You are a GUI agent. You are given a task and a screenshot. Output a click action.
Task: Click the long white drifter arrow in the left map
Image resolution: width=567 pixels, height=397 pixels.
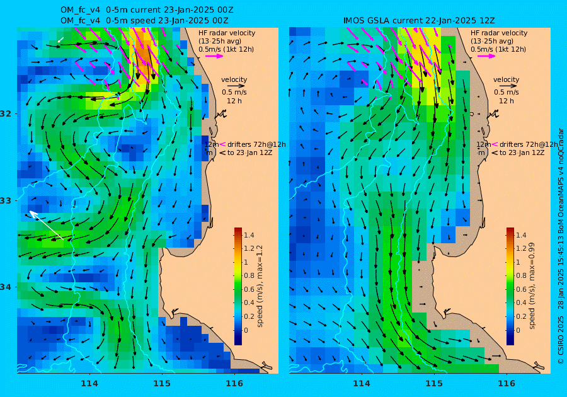tap(47, 225)
